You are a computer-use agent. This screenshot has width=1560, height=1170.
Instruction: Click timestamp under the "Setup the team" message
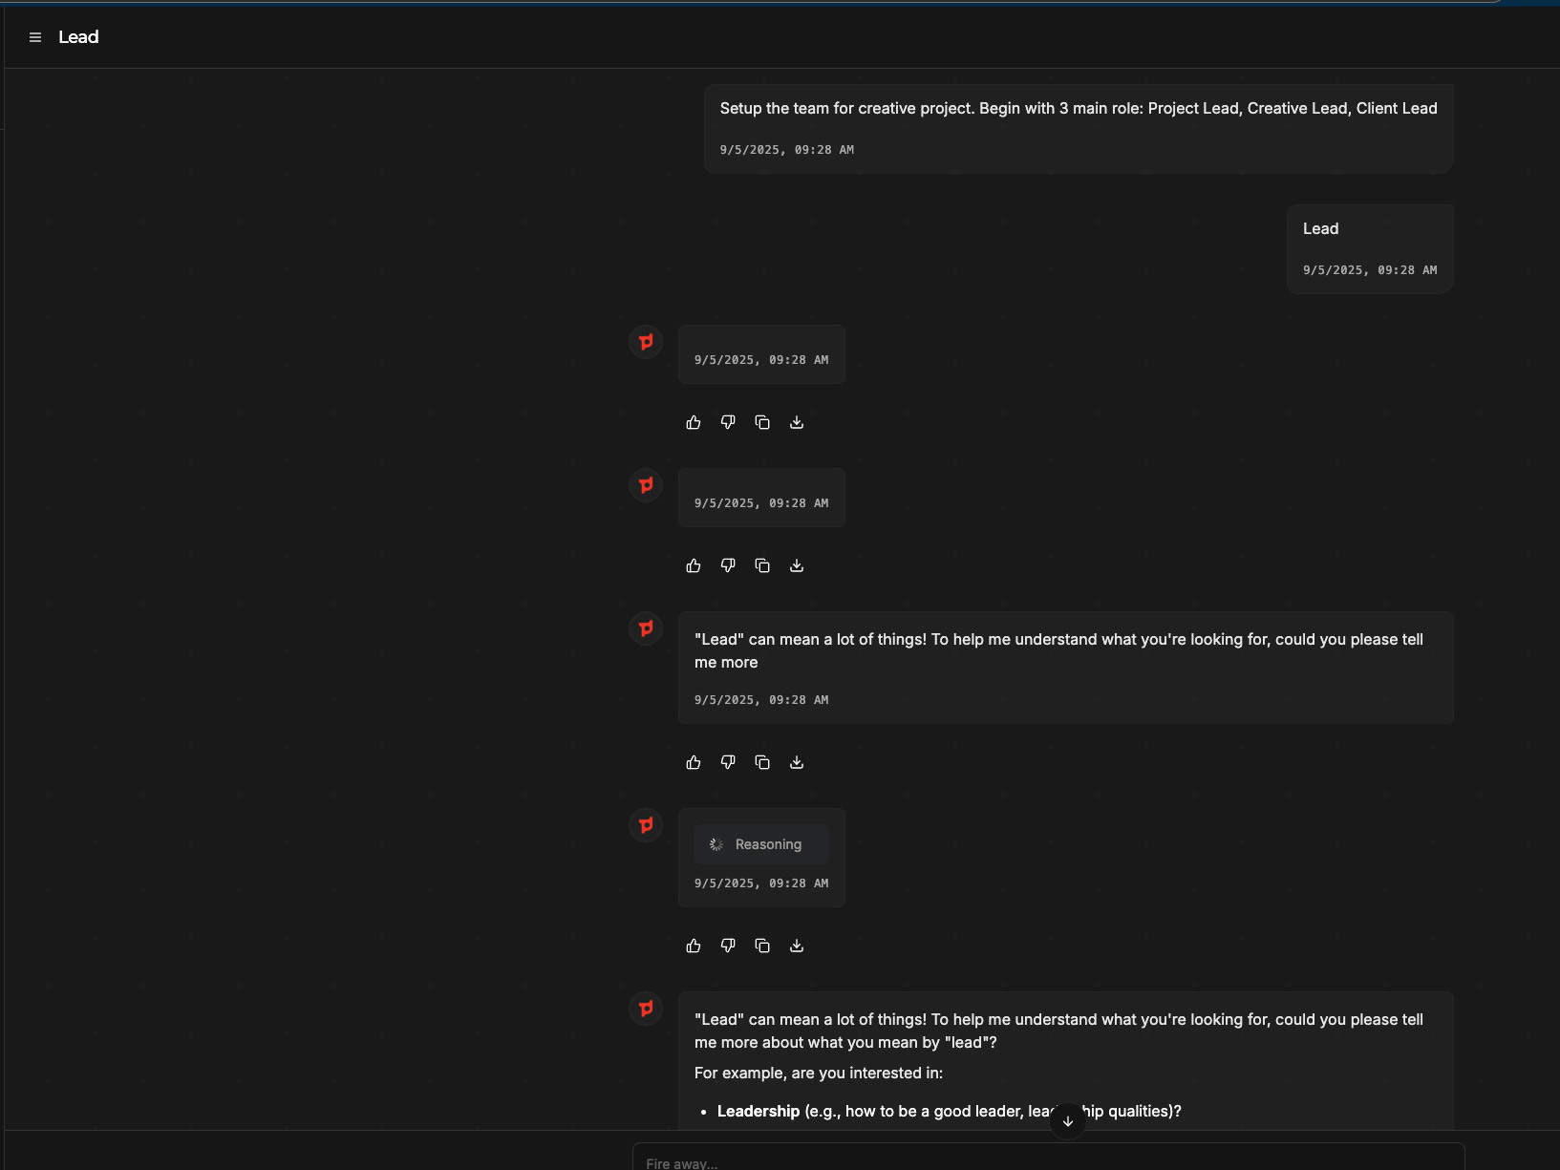click(x=787, y=150)
